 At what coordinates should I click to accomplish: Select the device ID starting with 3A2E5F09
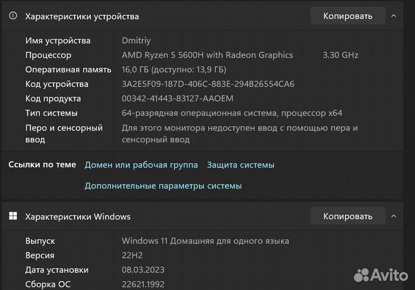(208, 84)
